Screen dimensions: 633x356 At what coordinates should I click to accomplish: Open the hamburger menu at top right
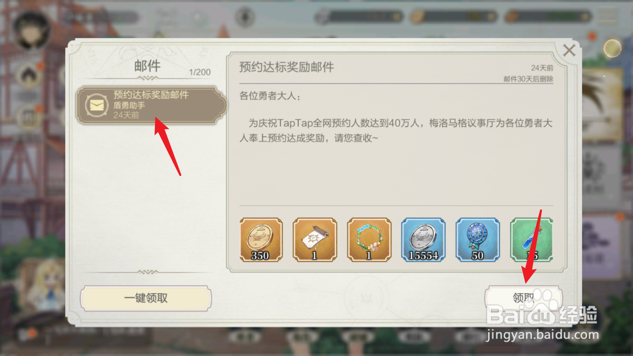tap(608, 16)
